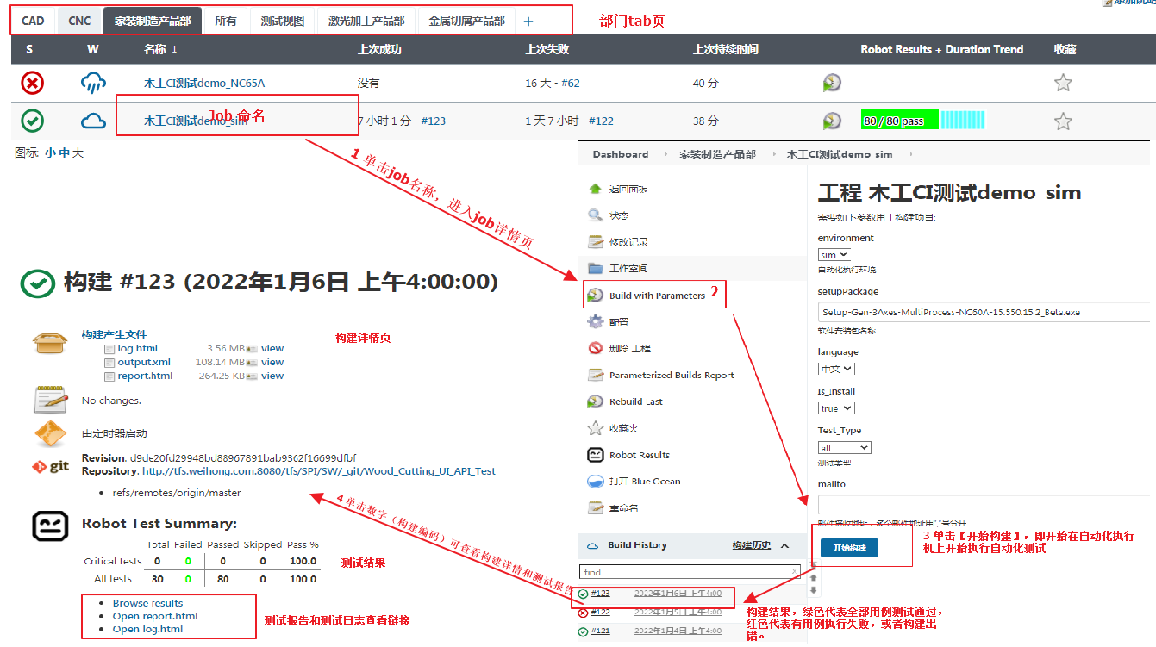Collapse Build History with chevron arrow
The height and width of the screenshot is (647, 1156).
784,545
